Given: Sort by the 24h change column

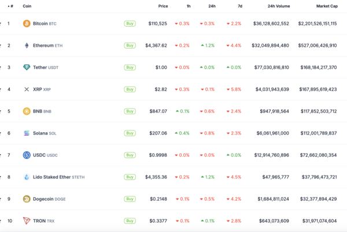Looking at the screenshot, I should pos(212,6).
